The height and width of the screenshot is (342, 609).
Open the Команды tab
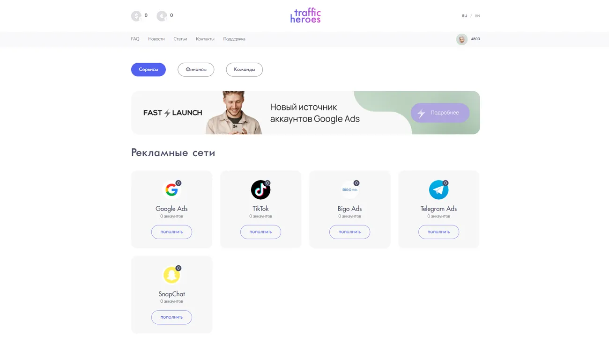(245, 70)
